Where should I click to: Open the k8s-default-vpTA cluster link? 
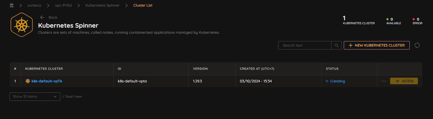coord(47,81)
